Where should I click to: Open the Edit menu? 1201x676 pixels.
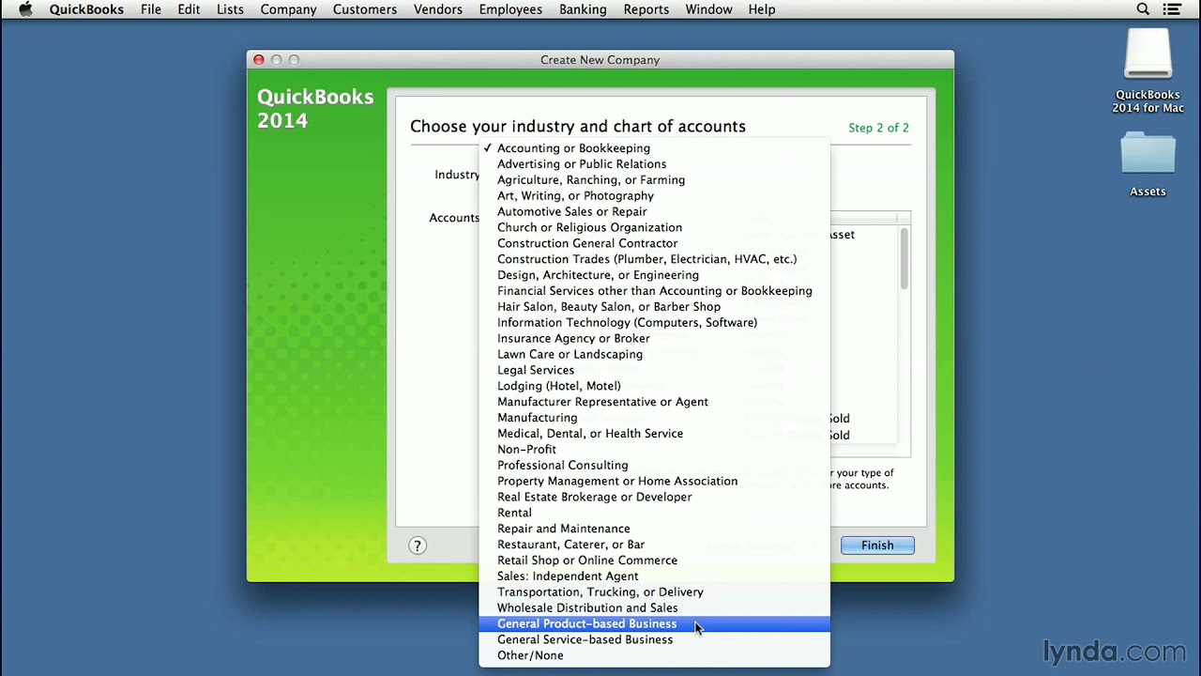pos(189,9)
